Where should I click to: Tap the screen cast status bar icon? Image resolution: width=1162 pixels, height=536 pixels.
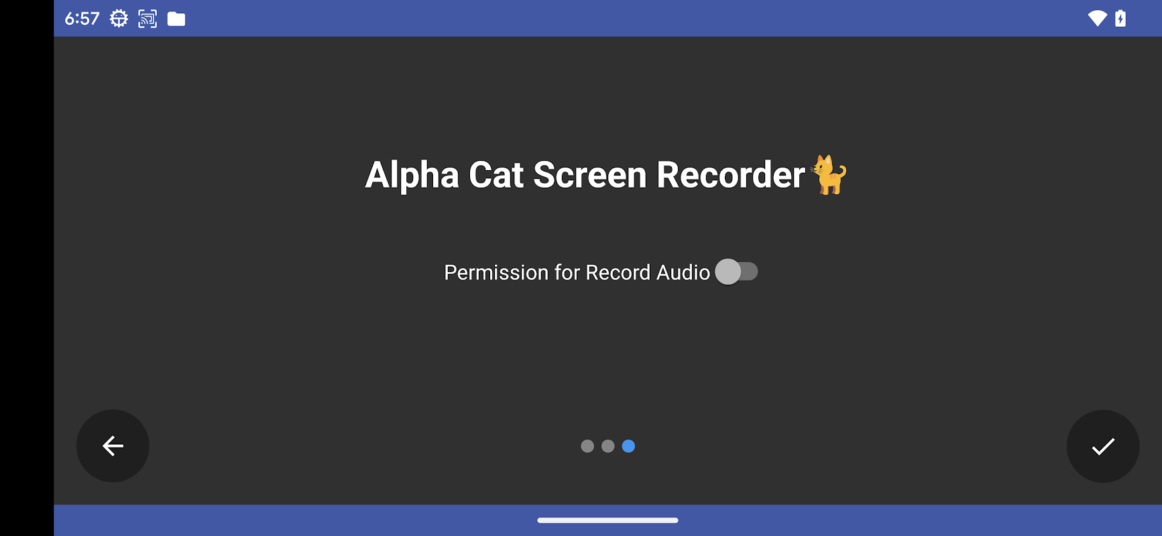pos(148,19)
